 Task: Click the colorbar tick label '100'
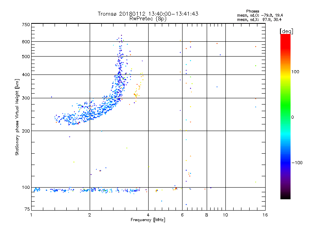click(x=295, y=72)
